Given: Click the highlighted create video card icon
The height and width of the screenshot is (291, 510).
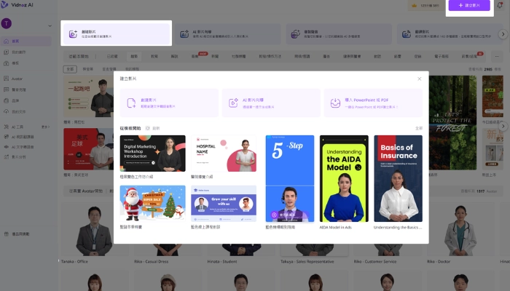Looking at the screenshot, I should [x=73, y=33].
